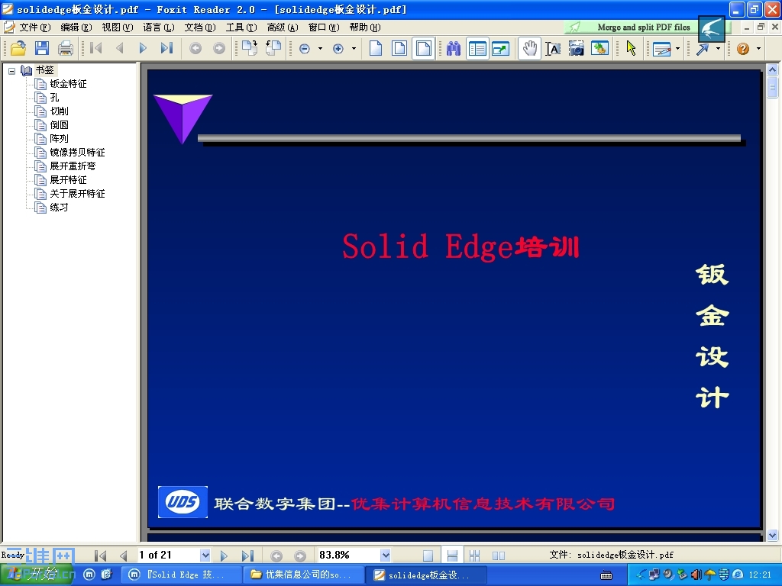Select the snapshot camera tool
This screenshot has width=782, height=586.
click(576, 48)
